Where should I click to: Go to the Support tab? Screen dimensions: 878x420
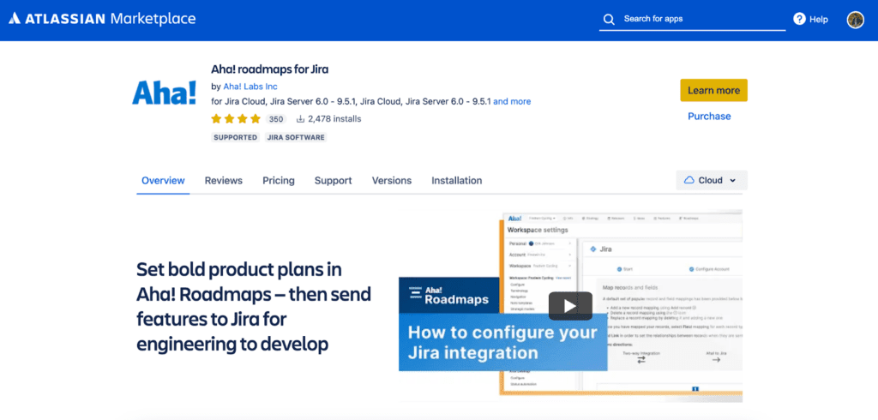click(x=334, y=180)
